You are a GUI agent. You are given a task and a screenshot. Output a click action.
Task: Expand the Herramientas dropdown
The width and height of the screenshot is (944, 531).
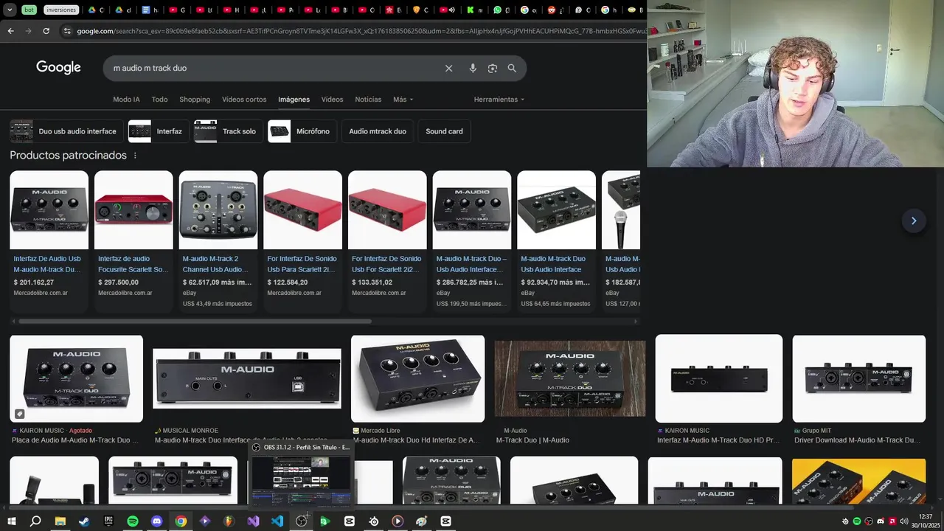click(x=499, y=99)
